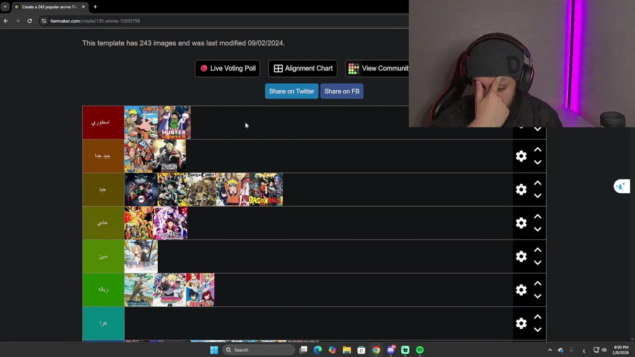View site information icon by URL
635x357 pixels.
tap(44, 21)
